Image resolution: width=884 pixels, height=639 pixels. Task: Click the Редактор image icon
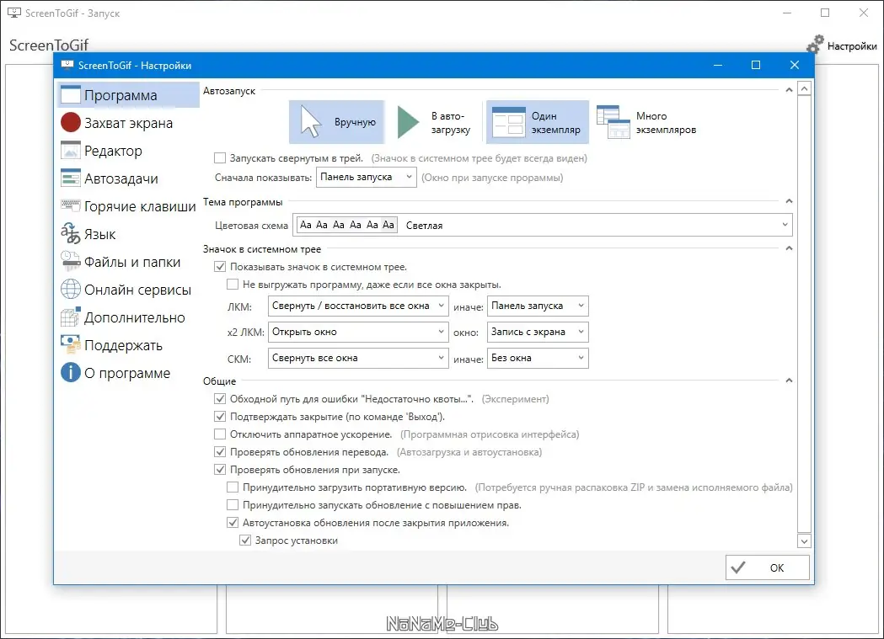(x=71, y=151)
